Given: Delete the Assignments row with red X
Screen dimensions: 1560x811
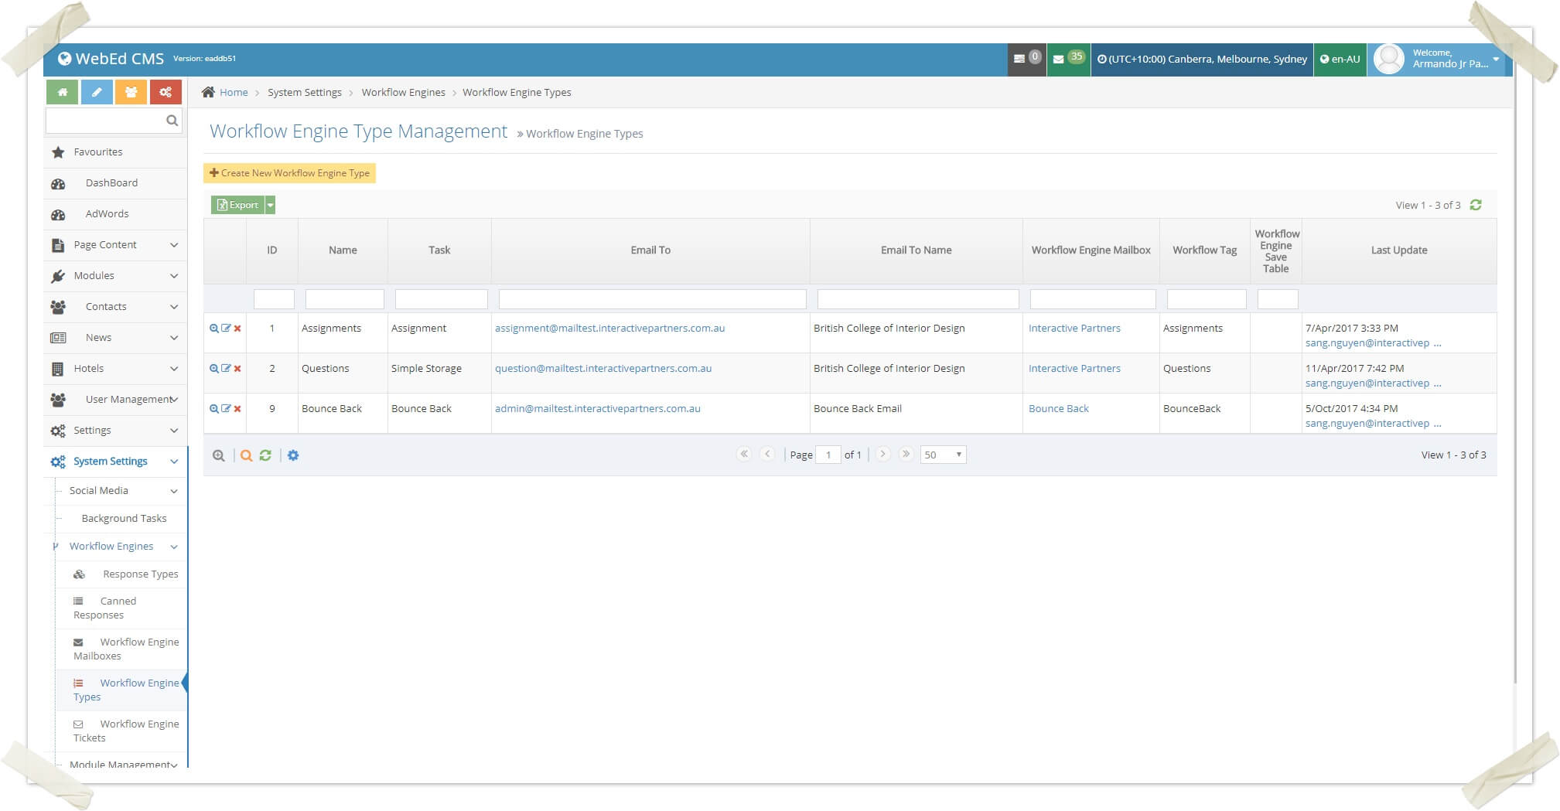Looking at the screenshot, I should point(237,329).
